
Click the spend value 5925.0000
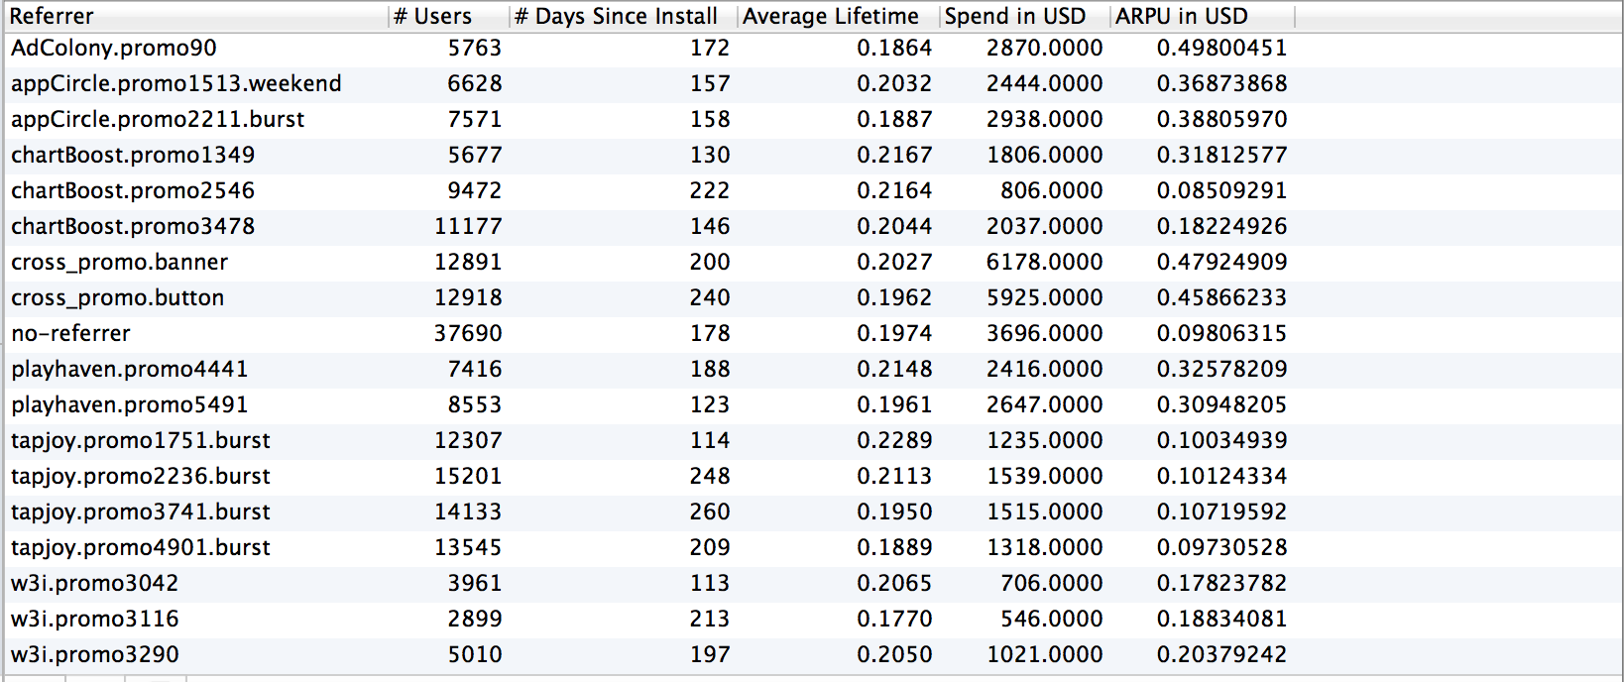(x=1044, y=297)
